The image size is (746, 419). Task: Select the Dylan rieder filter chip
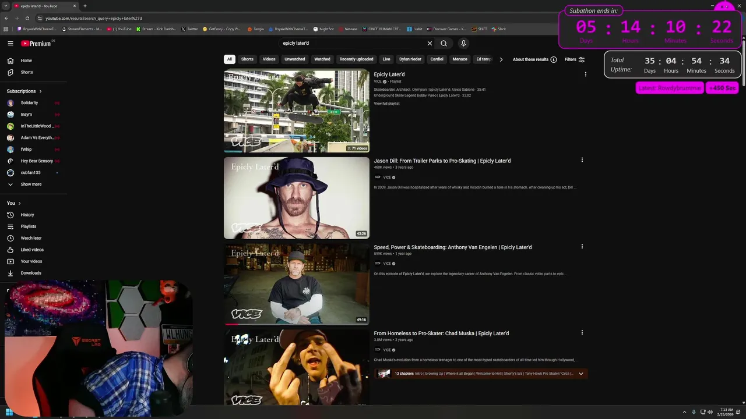410,59
